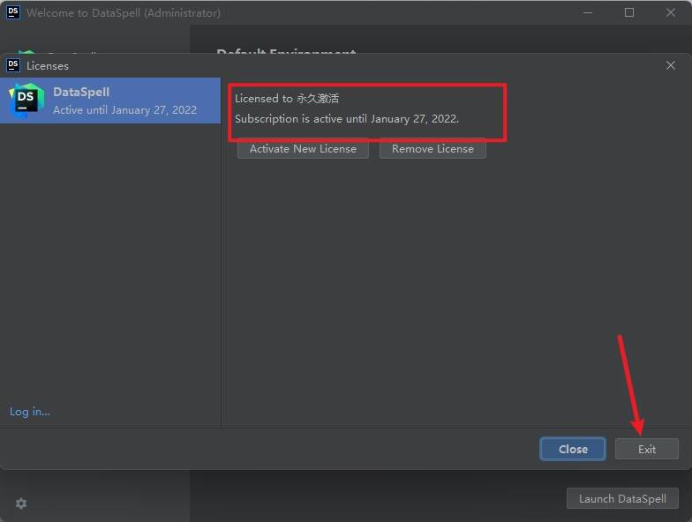Image resolution: width=692 pixels, height=522 pixels.
Task: Click the DS icon in Welcome window title bar
Action: pyautogui.click(x=13, y=12)
